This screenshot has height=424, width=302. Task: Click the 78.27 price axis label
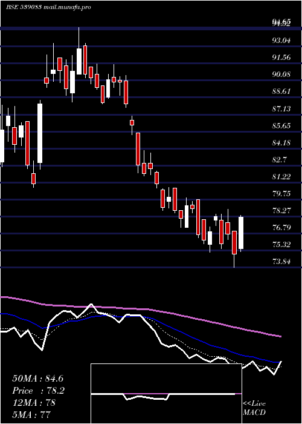coord(281,210)
